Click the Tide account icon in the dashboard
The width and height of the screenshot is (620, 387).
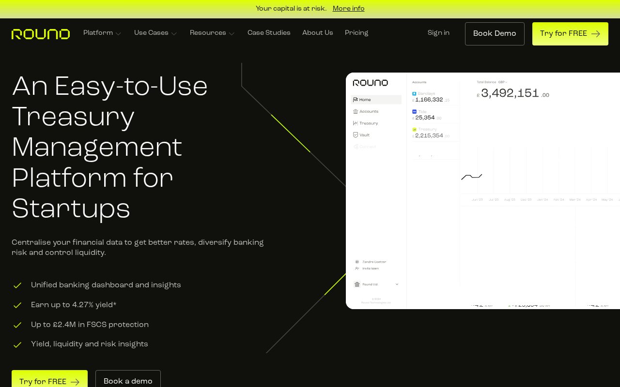click(x=414, y=111)
